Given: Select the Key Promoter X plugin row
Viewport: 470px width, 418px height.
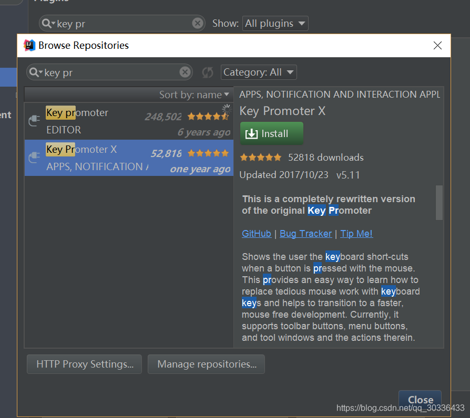Looking at the screenshot, I should (129, 158).
